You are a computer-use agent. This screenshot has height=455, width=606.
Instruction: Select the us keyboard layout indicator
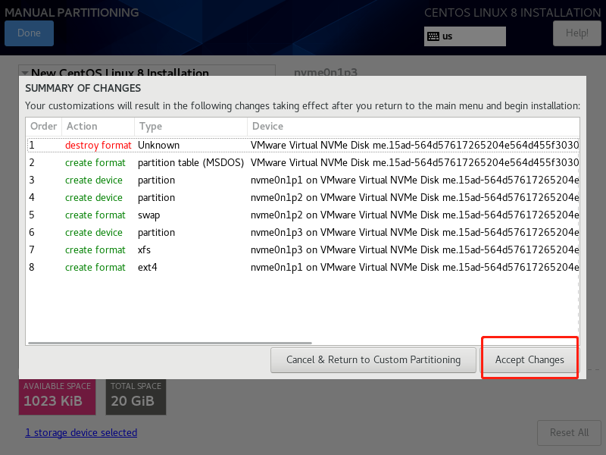pos(465,36)
